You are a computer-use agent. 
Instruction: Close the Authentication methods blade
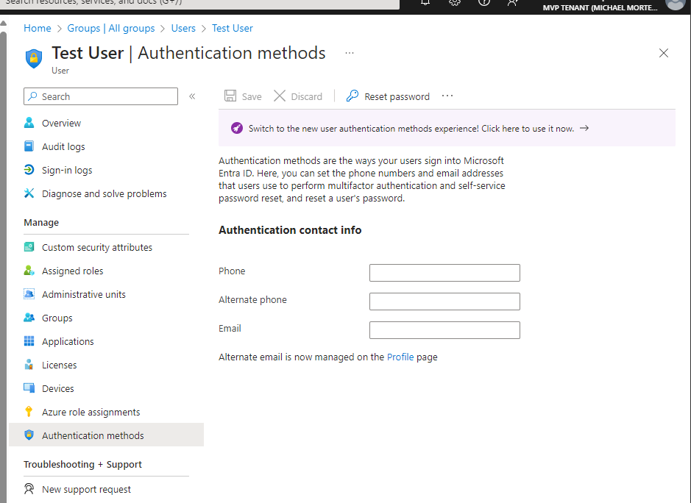[x=664, y=53]
